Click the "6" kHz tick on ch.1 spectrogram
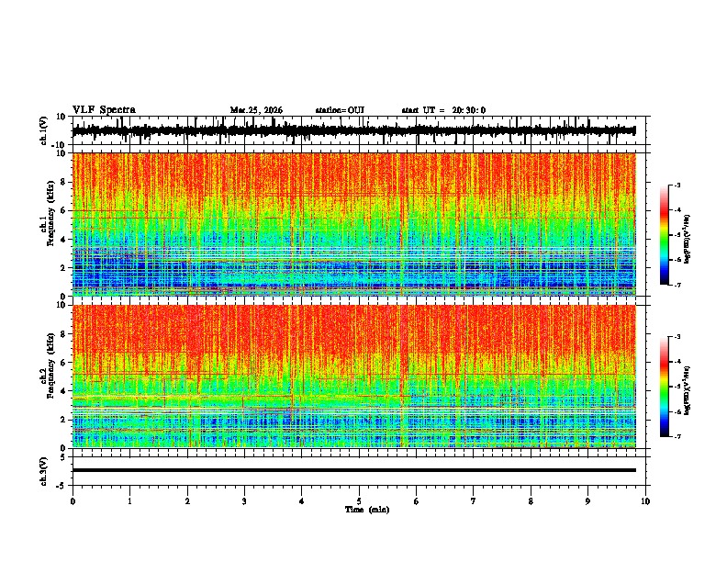The image size is (727, 562). 64,210
